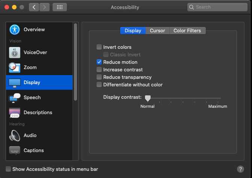Uncheck Reduce motion
The image size is (252, 178).
click(x=99, y=62)
